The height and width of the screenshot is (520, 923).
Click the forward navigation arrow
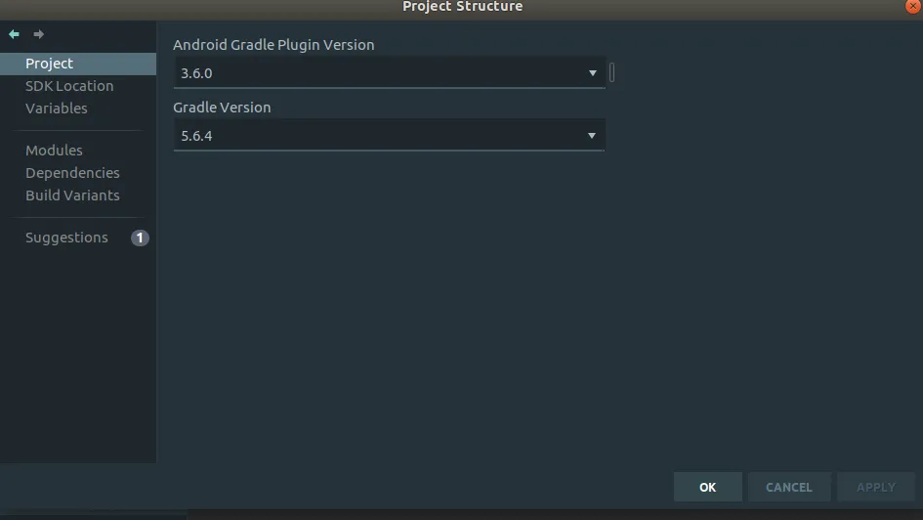pos(39,34)
